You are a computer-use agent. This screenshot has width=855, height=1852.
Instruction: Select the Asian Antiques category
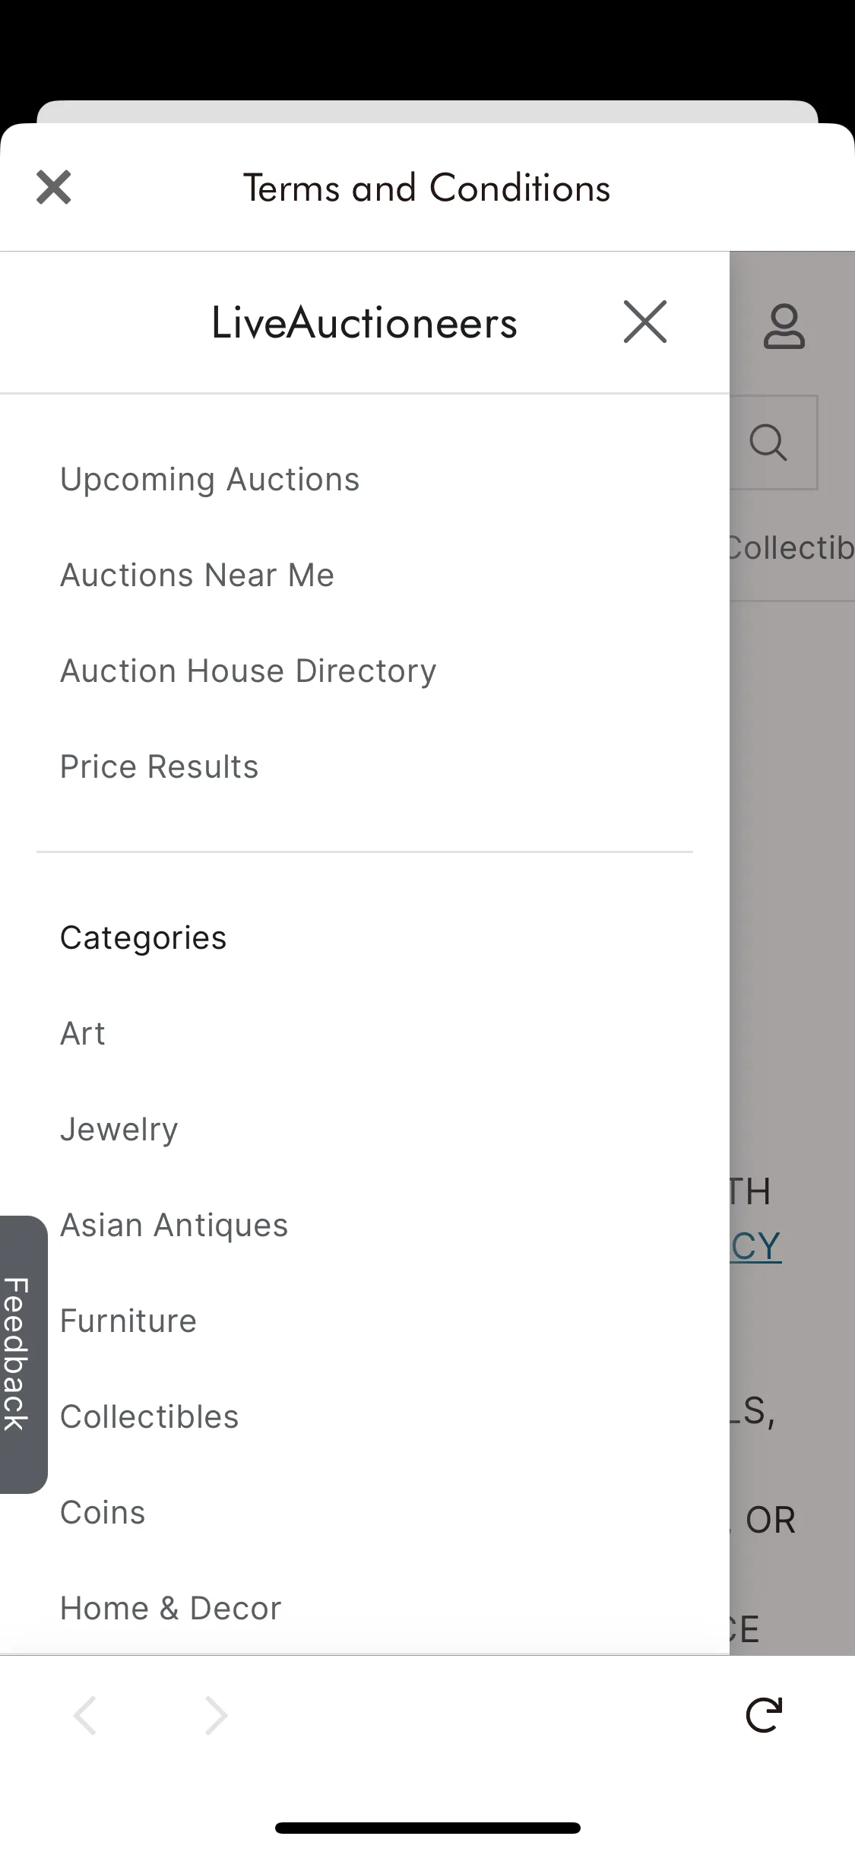tap(175, 1226)
